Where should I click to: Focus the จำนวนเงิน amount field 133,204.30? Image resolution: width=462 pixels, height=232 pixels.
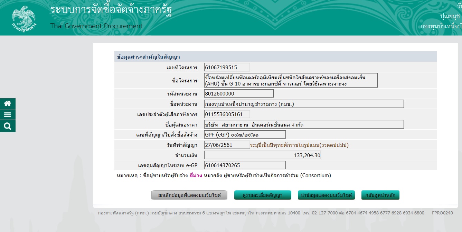(x=263, y=155)
